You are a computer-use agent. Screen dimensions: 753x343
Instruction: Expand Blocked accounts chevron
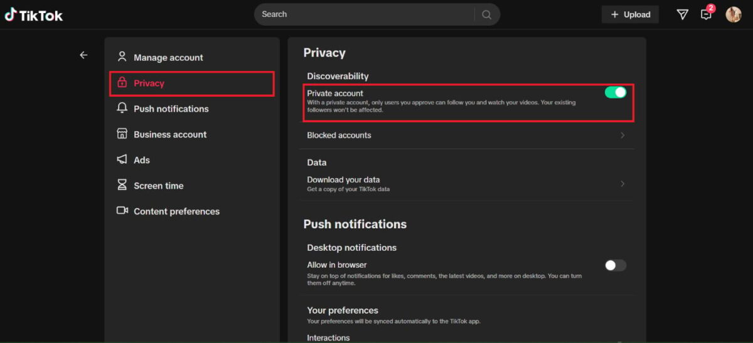click(x=622, y=135)
